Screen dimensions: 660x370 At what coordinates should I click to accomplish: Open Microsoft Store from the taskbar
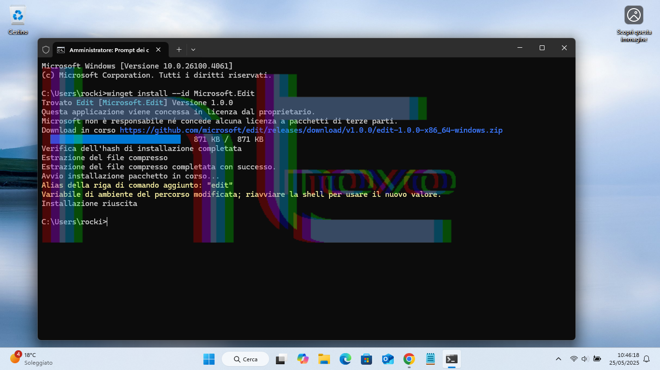click(x=366, y=359)
